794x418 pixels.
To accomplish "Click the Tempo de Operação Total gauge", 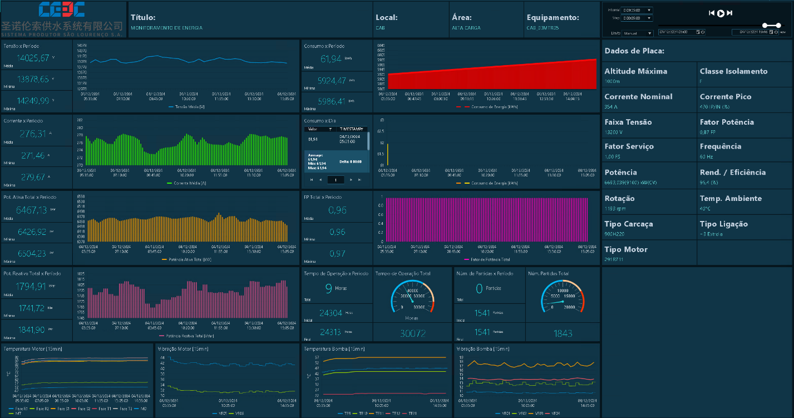I will (x=412, y=298).
